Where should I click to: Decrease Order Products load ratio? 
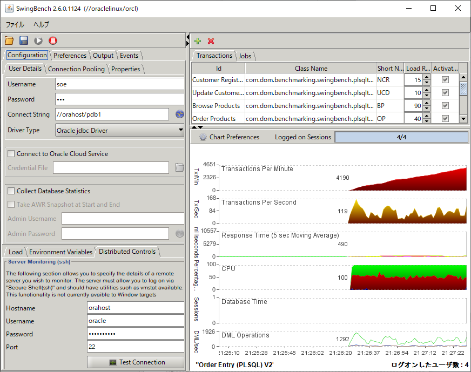click(427, 121)
